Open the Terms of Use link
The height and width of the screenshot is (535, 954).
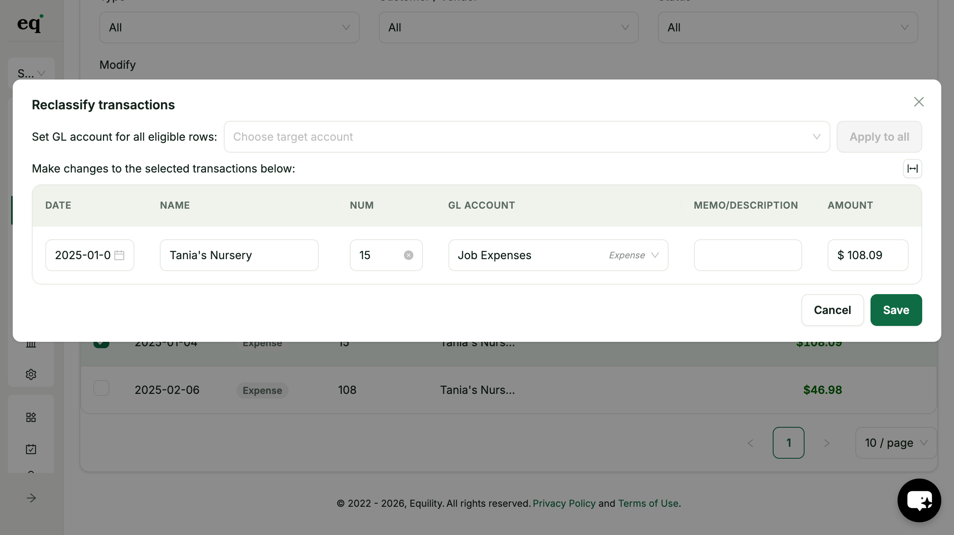pyautogui.click(x=648, y=503)
